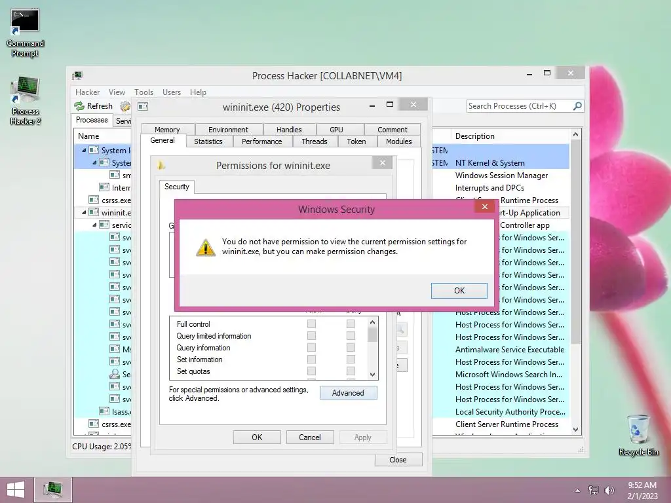Click the Windows Start button

tap(16, 490)
